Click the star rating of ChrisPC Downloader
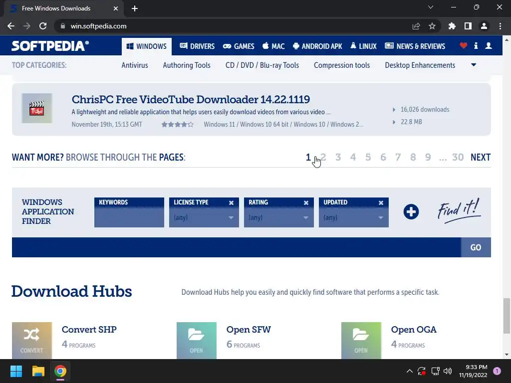This screenshot has width=511, height=383. pos(178,124)
